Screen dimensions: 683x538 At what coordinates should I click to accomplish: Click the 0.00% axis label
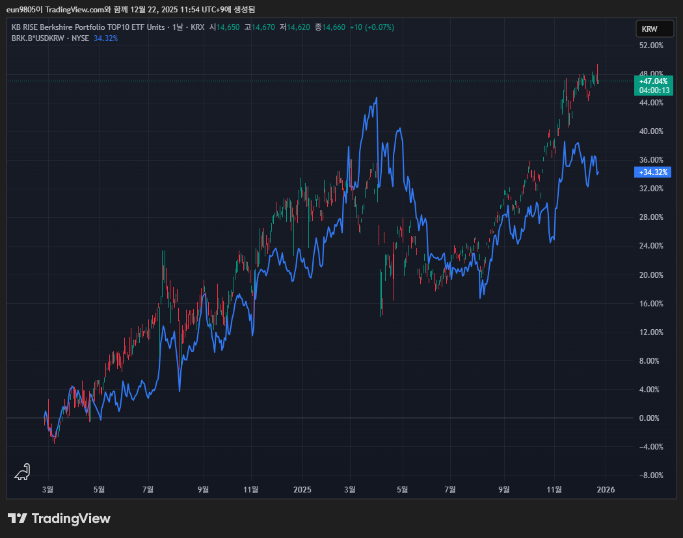(649, 418)
